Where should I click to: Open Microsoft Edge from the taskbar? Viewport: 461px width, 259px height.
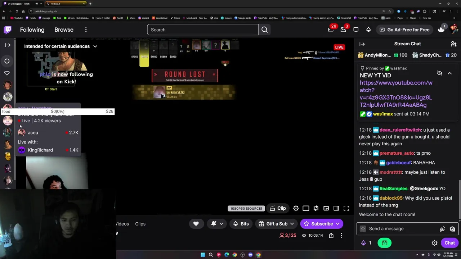(227, 255)
